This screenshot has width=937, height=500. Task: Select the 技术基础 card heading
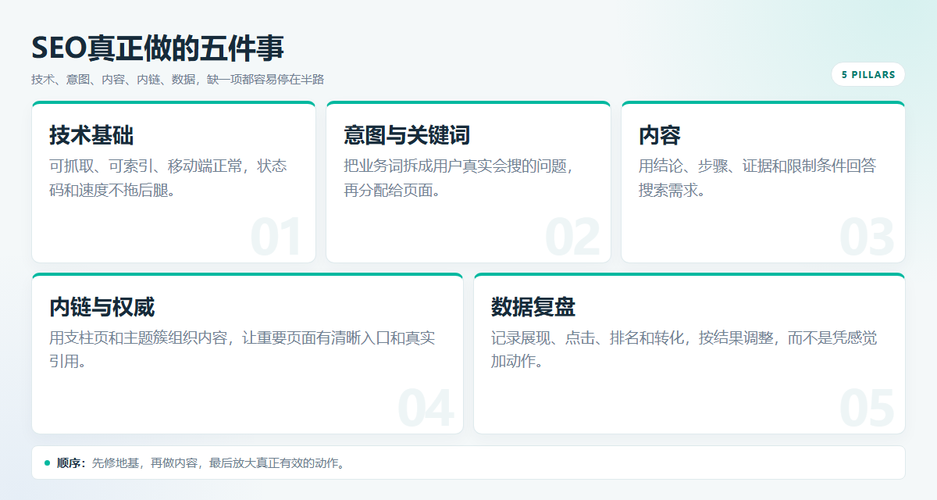tap(91, 135)
